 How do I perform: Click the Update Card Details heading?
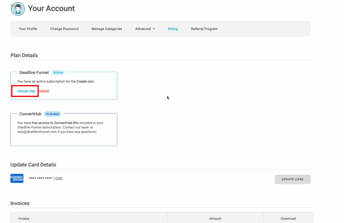[33, 165]
